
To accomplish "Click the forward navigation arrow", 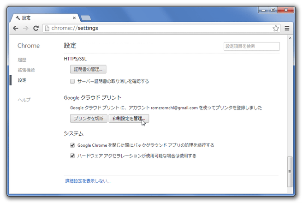I will click(26, 28).
